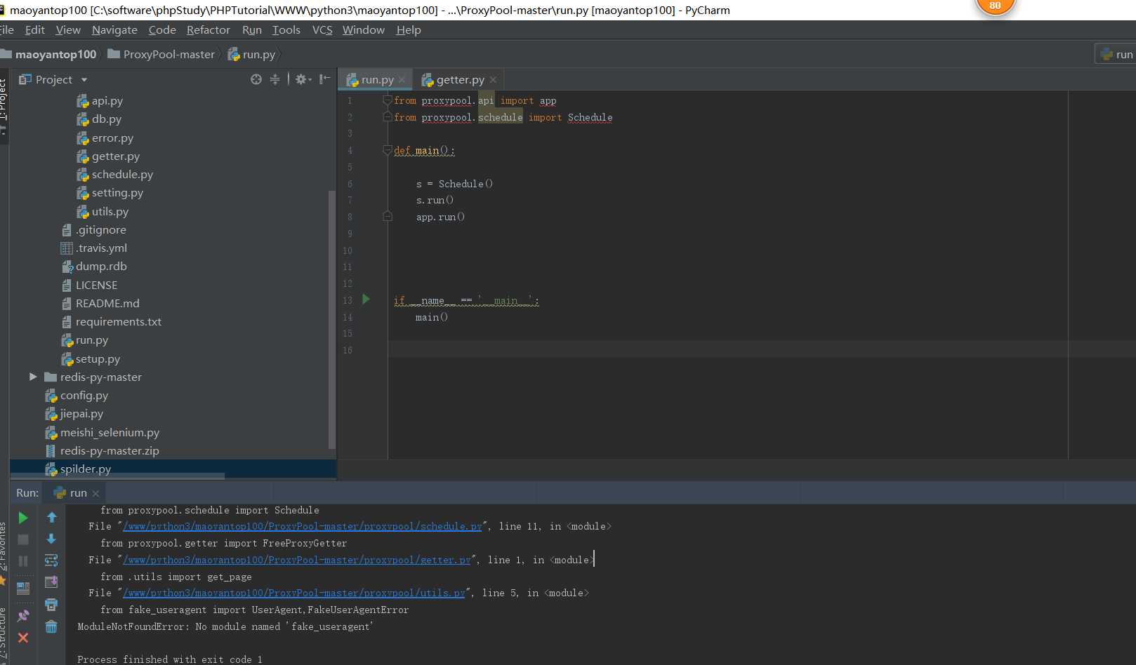Click maoyantop100 breadcrumb in navigation bar
This screenshot has width=1136, height=665.
48,54
